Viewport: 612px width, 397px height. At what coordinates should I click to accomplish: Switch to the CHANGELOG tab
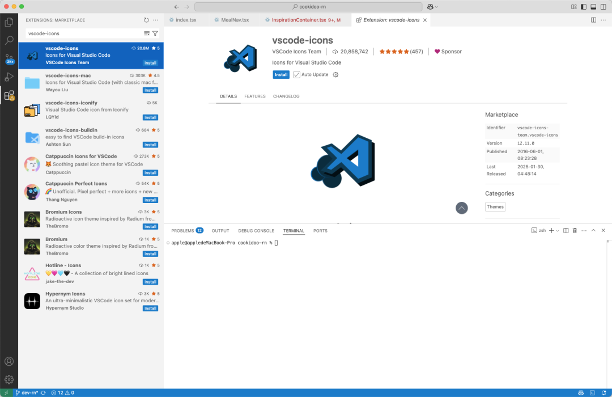pos(286,96)
